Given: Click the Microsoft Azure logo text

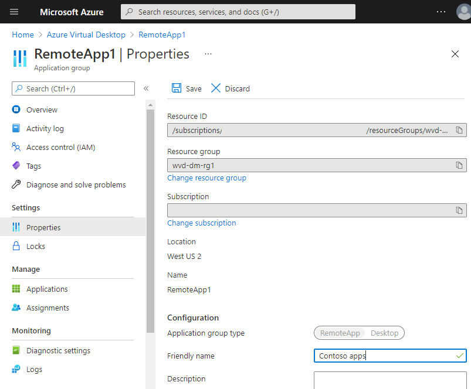Looking at the screenshot, I should coord(72,12).
